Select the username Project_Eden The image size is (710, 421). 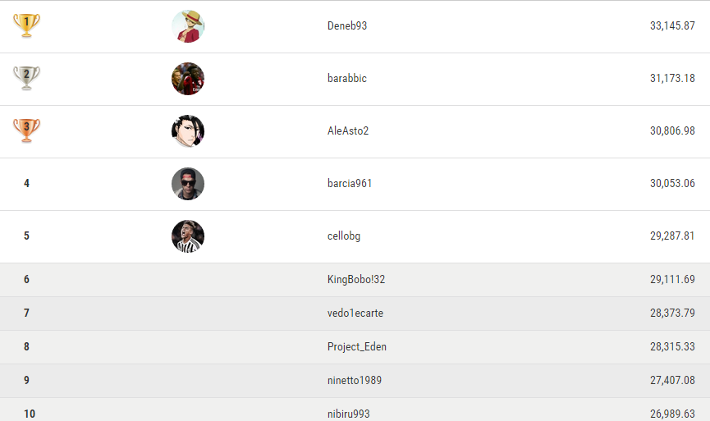[x=357, y=347]
